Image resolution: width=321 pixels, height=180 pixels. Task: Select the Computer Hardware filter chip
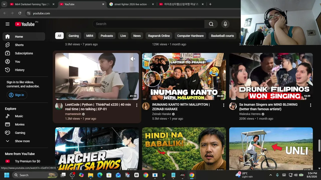point(190,36)
